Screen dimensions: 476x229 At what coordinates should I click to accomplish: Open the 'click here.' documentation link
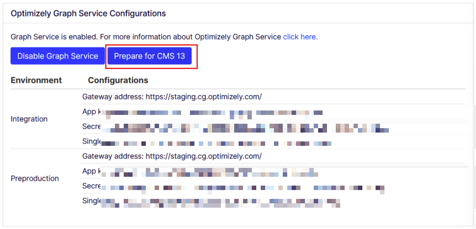coord(300,37)
